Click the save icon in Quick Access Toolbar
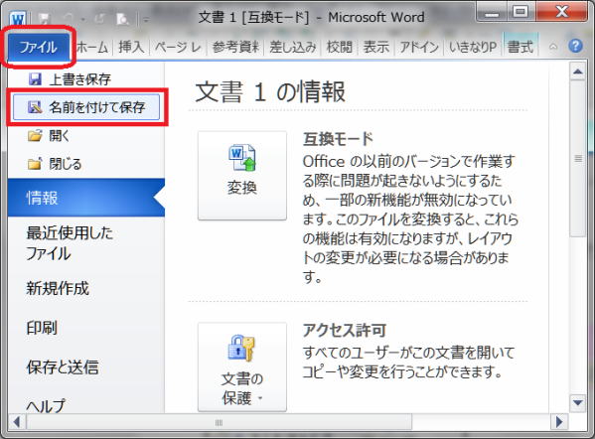Image resolution: width=595 pixels, height=439 pixels. click(45, 18)
